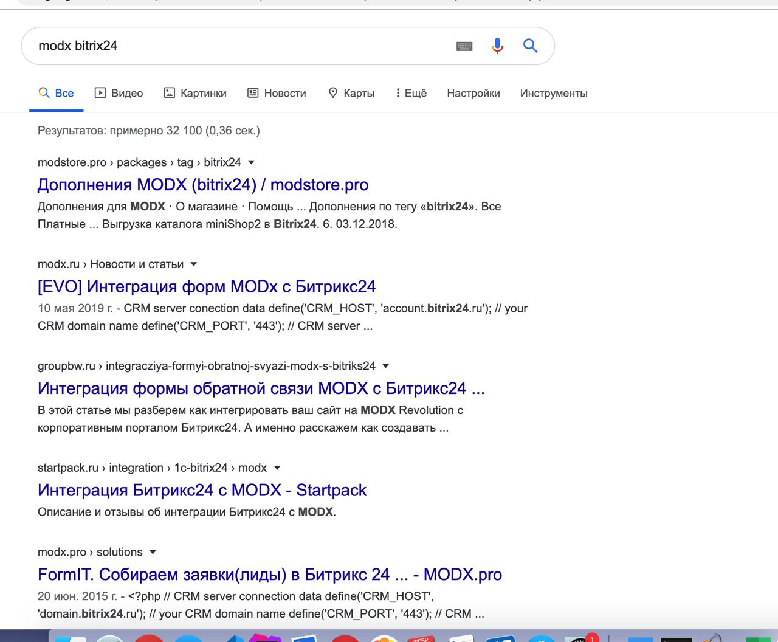The height and width of the screenshot is (642, 778).
Task: Open the dropdown arrow beside modx.ru Новости и статьи
Action: [x=194, y=264]
